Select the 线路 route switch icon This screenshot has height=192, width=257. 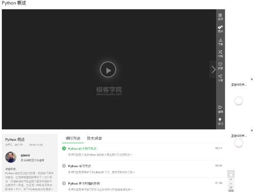pyautogui.click(x=220, y=53)
